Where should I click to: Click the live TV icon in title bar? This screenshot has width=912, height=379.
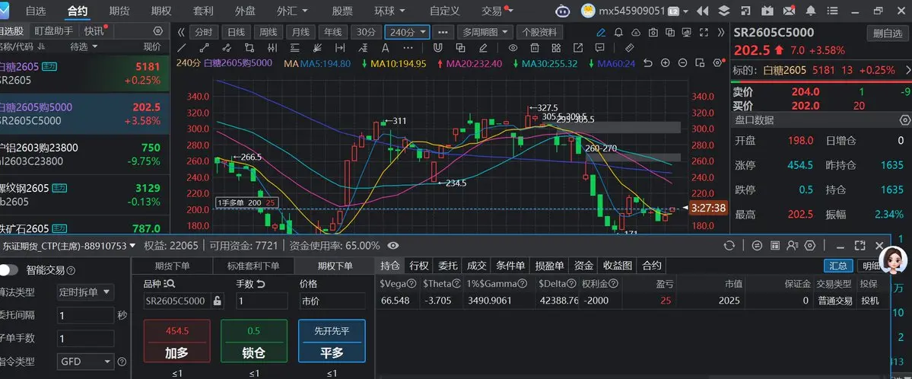tap(767, 11)
